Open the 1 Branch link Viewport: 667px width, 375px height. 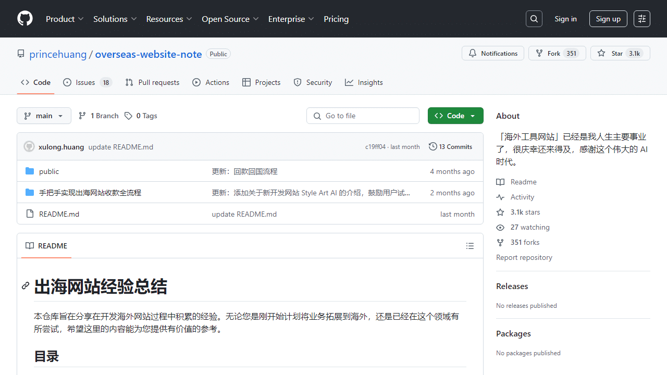98,116
